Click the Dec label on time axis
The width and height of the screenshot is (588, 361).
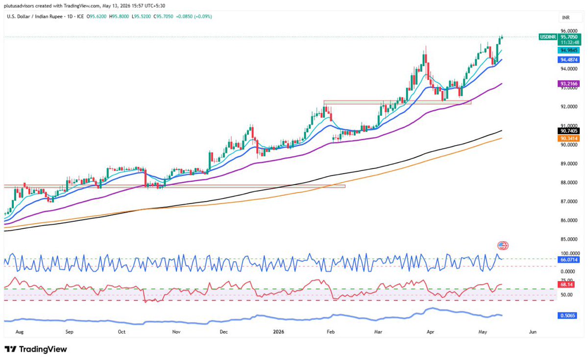click(x=224, y=332)
